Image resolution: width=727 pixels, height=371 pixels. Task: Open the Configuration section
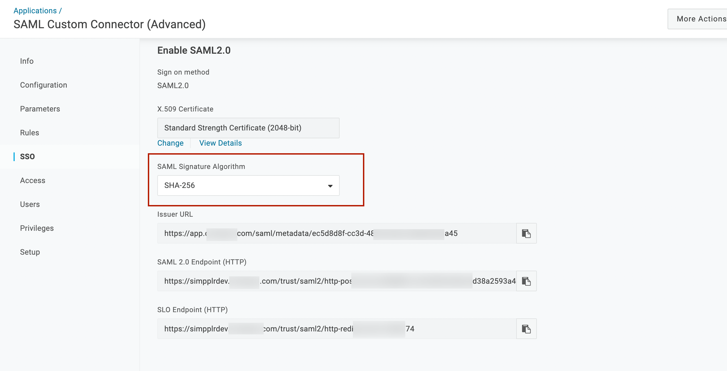click(43, 85)
